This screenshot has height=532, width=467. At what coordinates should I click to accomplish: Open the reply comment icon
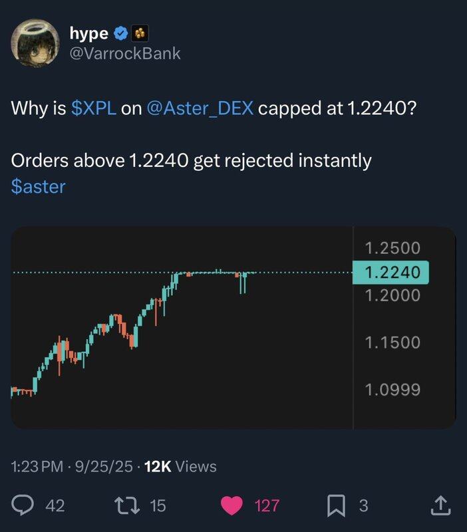point(23,505)
